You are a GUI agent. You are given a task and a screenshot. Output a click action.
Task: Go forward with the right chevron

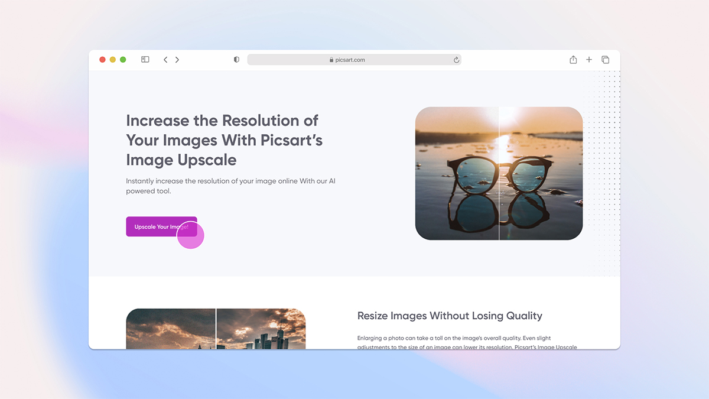pyautogui.click(x=177, y=60)
